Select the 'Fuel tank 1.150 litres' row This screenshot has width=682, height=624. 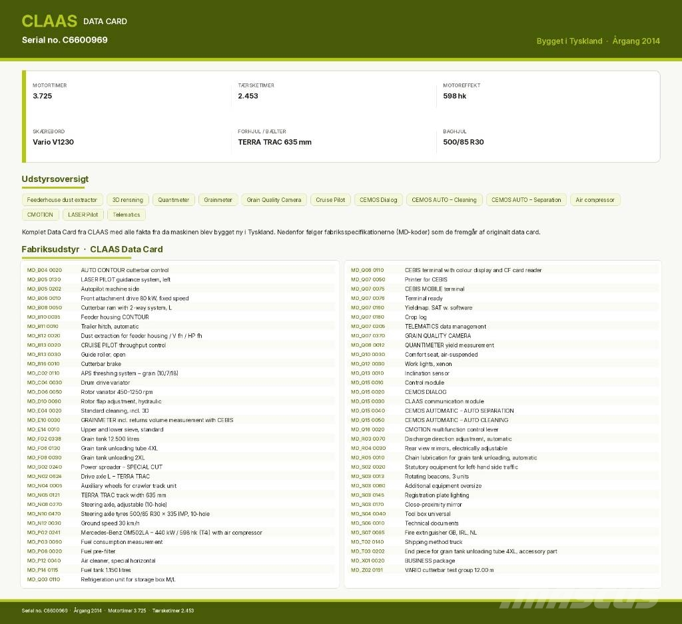pos(180,570)
